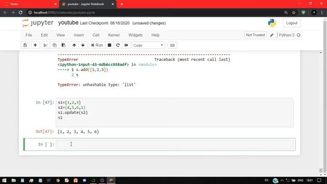Open the Cell menu
The image size is (327, 184).
(x=96, y=35)
